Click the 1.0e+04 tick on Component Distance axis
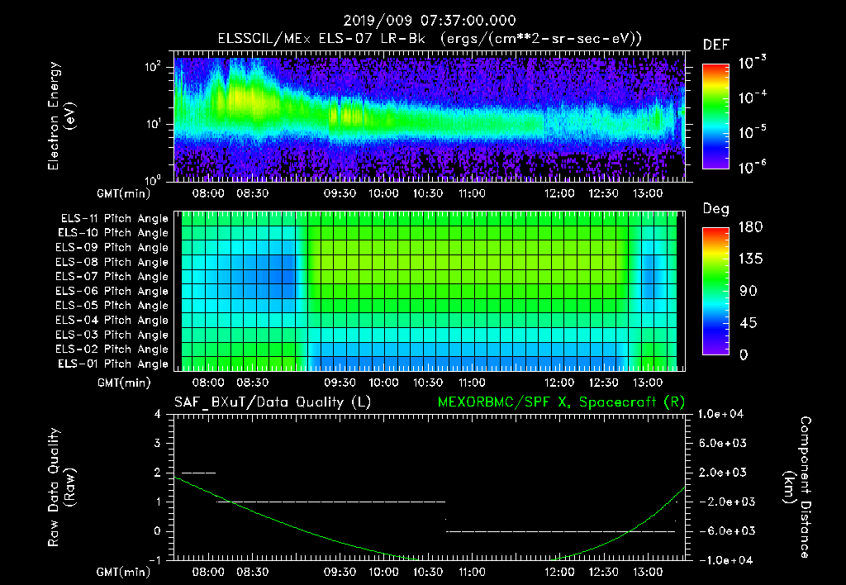This screenshot has height=585, width=846. [x=720, y=414]
